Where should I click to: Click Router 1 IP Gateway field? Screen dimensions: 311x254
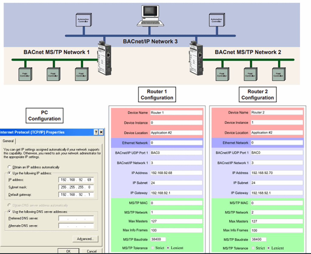coord(176,193)
